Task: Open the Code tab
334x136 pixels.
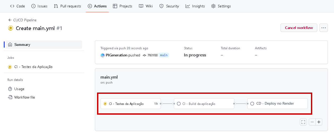Action: [17, 6]
